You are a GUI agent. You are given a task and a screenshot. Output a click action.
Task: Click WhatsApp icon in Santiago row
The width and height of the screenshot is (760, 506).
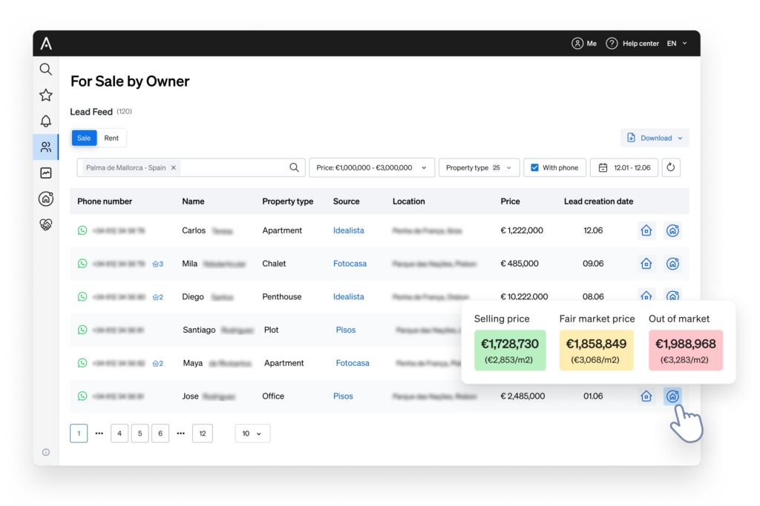[x=82, y=330]
